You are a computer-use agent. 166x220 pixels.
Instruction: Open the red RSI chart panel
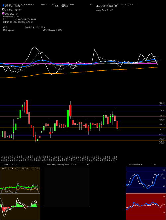point(146,207)
